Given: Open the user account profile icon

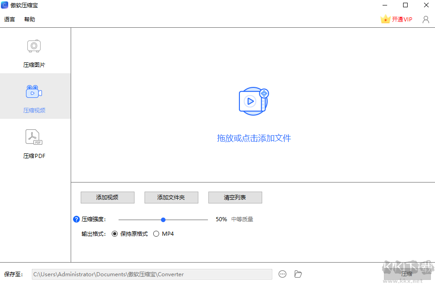Looking at the screenshot, I should (425, 19).
